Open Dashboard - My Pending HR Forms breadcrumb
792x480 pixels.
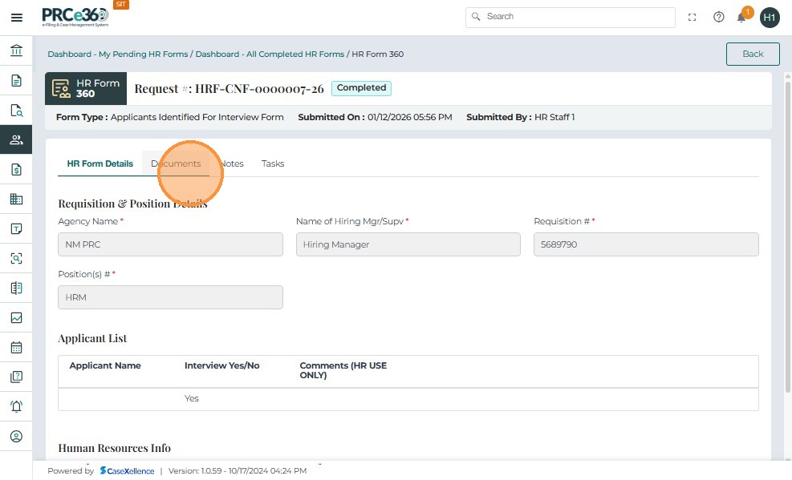[x=117, y=54]
